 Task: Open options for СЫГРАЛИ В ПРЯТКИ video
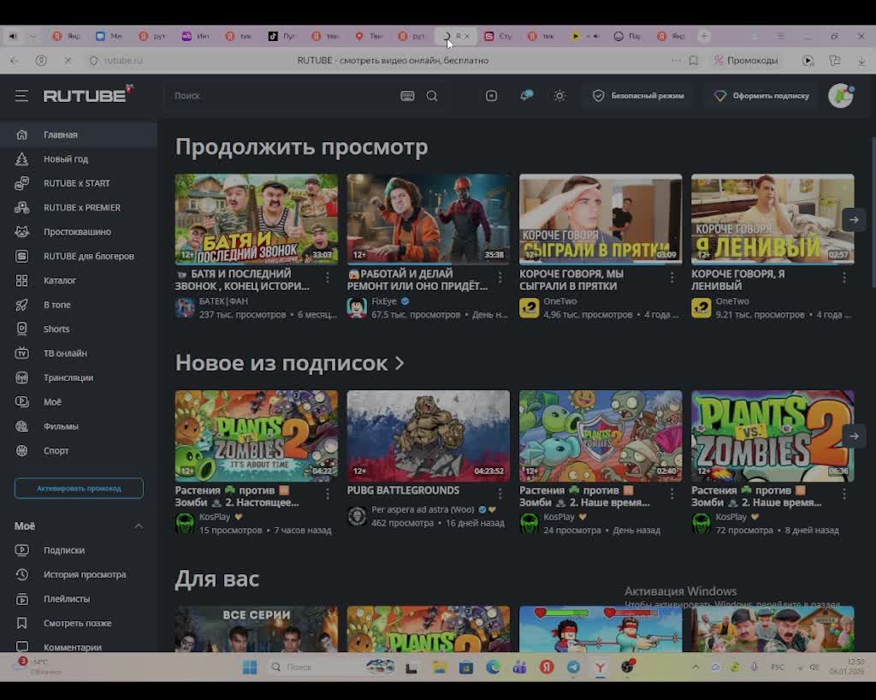point(672,277)
